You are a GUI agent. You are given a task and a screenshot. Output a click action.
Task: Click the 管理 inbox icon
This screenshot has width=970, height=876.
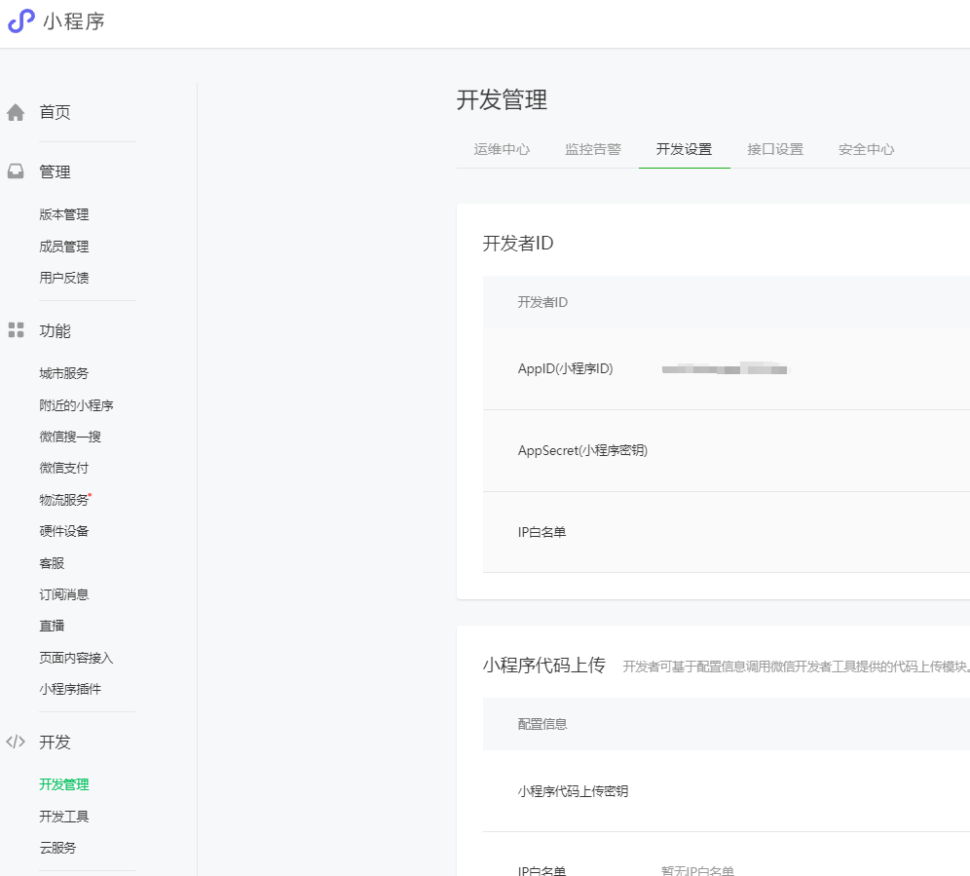pyautogui.click(x=16, y=171)
